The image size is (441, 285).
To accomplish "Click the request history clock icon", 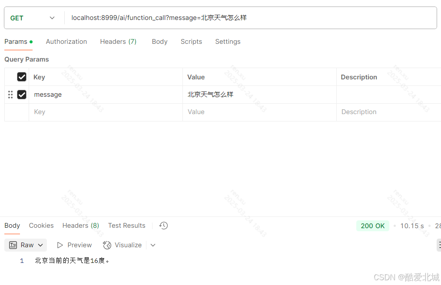I will click(x=163, y=226).
